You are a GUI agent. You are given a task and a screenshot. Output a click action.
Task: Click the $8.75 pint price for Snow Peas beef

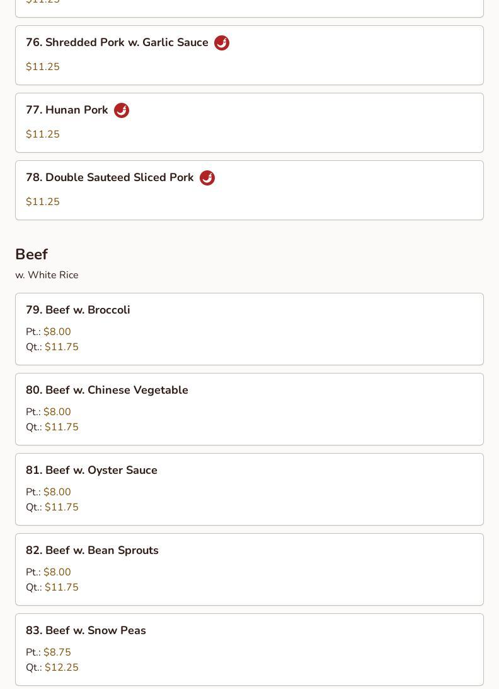(57, 652)
